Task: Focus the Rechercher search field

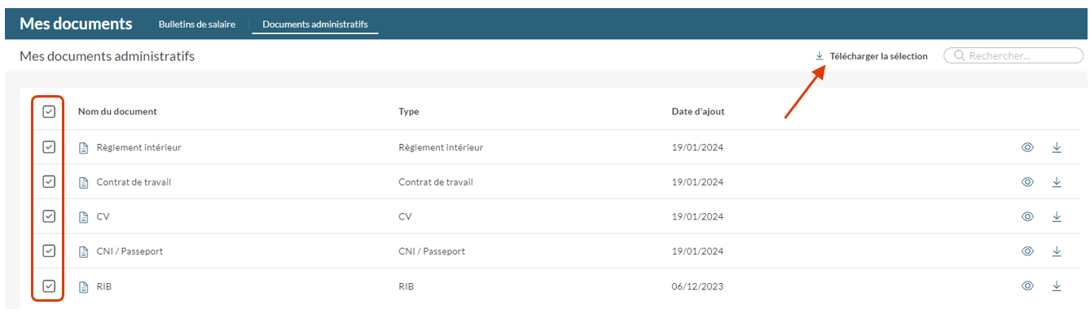Action: click(1013, 56)
